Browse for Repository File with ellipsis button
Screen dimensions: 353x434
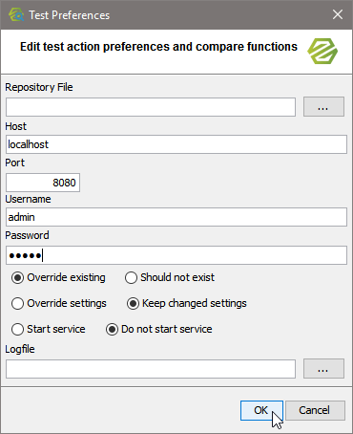pos(323,107)
